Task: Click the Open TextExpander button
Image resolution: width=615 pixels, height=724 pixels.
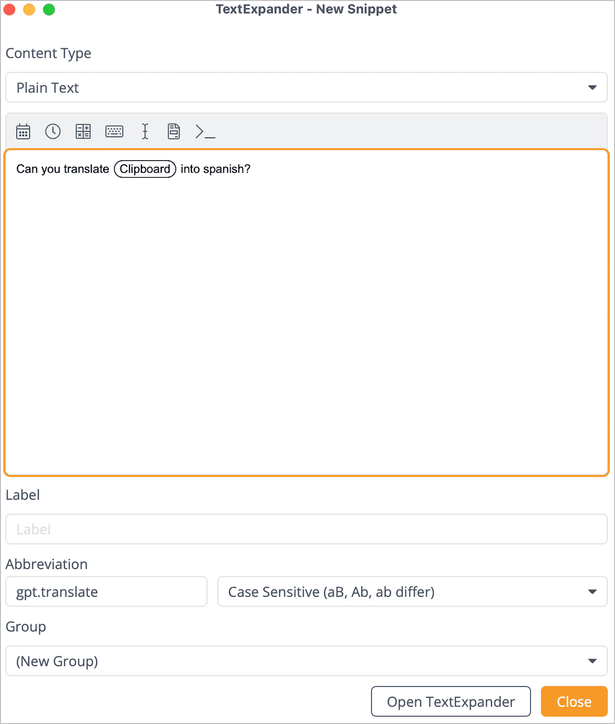Action: click(x=451, y=701)
